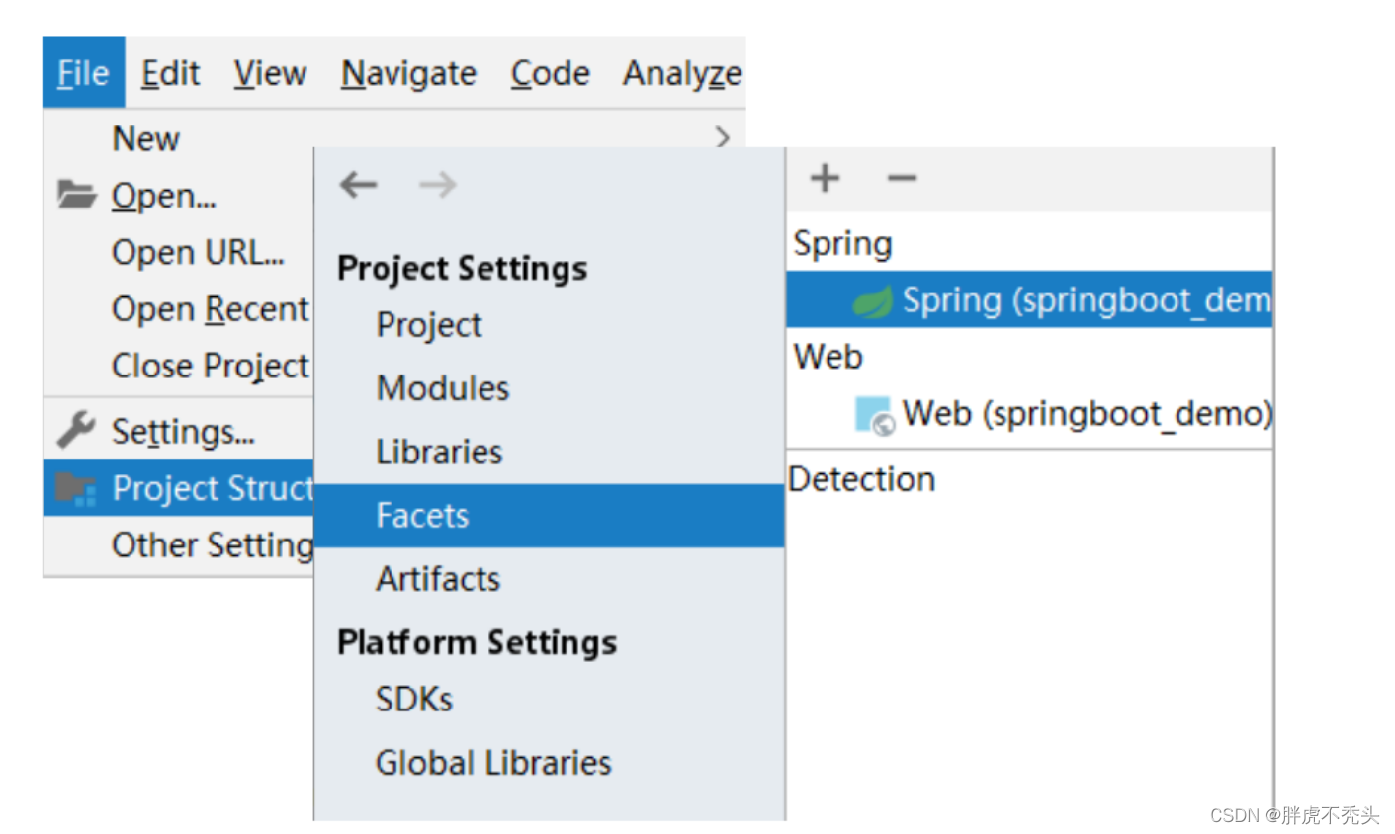Click the Project Structure folder icon

pos(76,487)
